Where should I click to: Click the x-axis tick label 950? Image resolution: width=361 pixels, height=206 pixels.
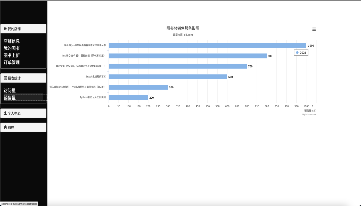pos(296,106)
